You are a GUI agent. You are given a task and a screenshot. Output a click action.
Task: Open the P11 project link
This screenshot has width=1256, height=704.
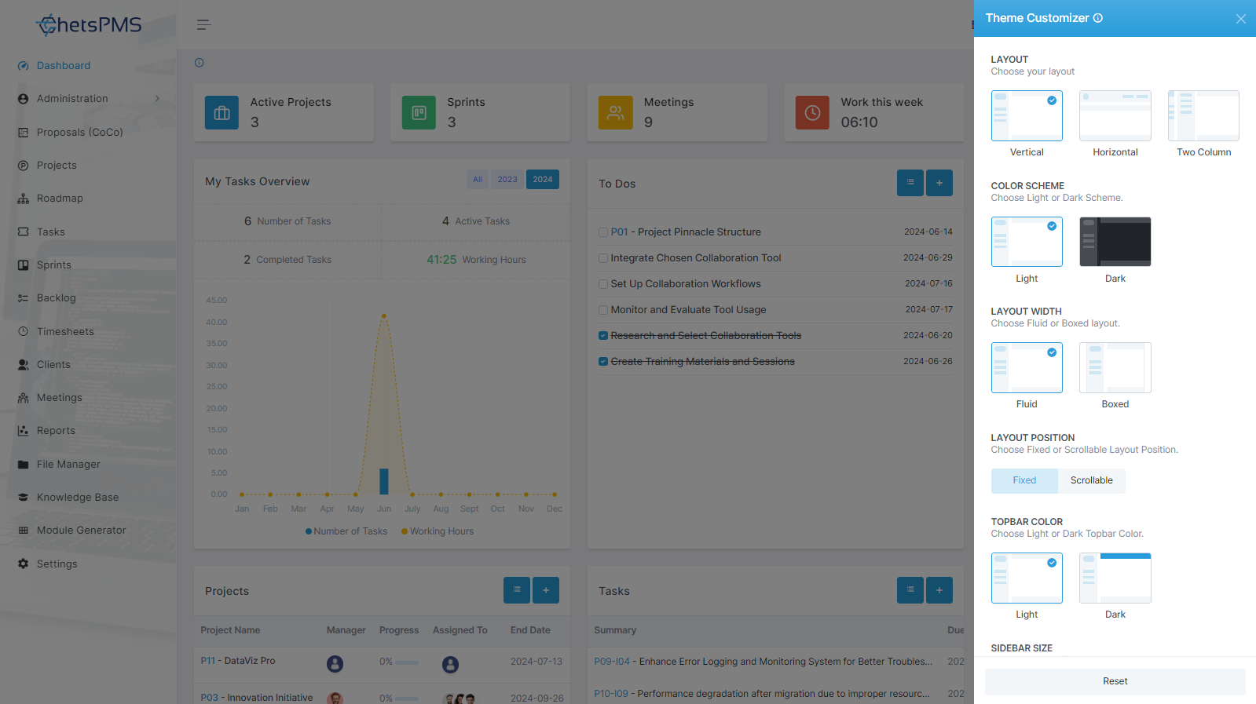(x=208, y=661)
